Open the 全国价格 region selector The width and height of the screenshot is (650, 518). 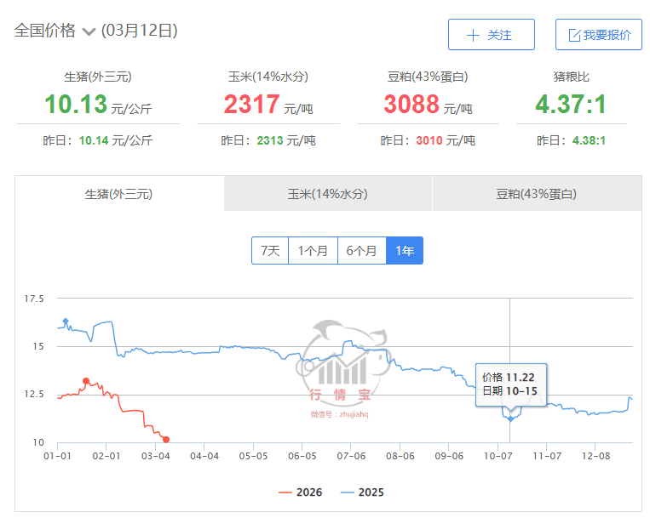coord(45,31)
